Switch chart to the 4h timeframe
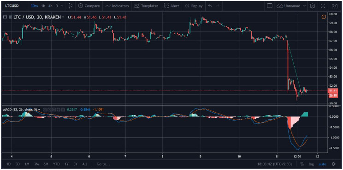The height and width of the screenshot is (170, 343). click(x=50, y=6)
